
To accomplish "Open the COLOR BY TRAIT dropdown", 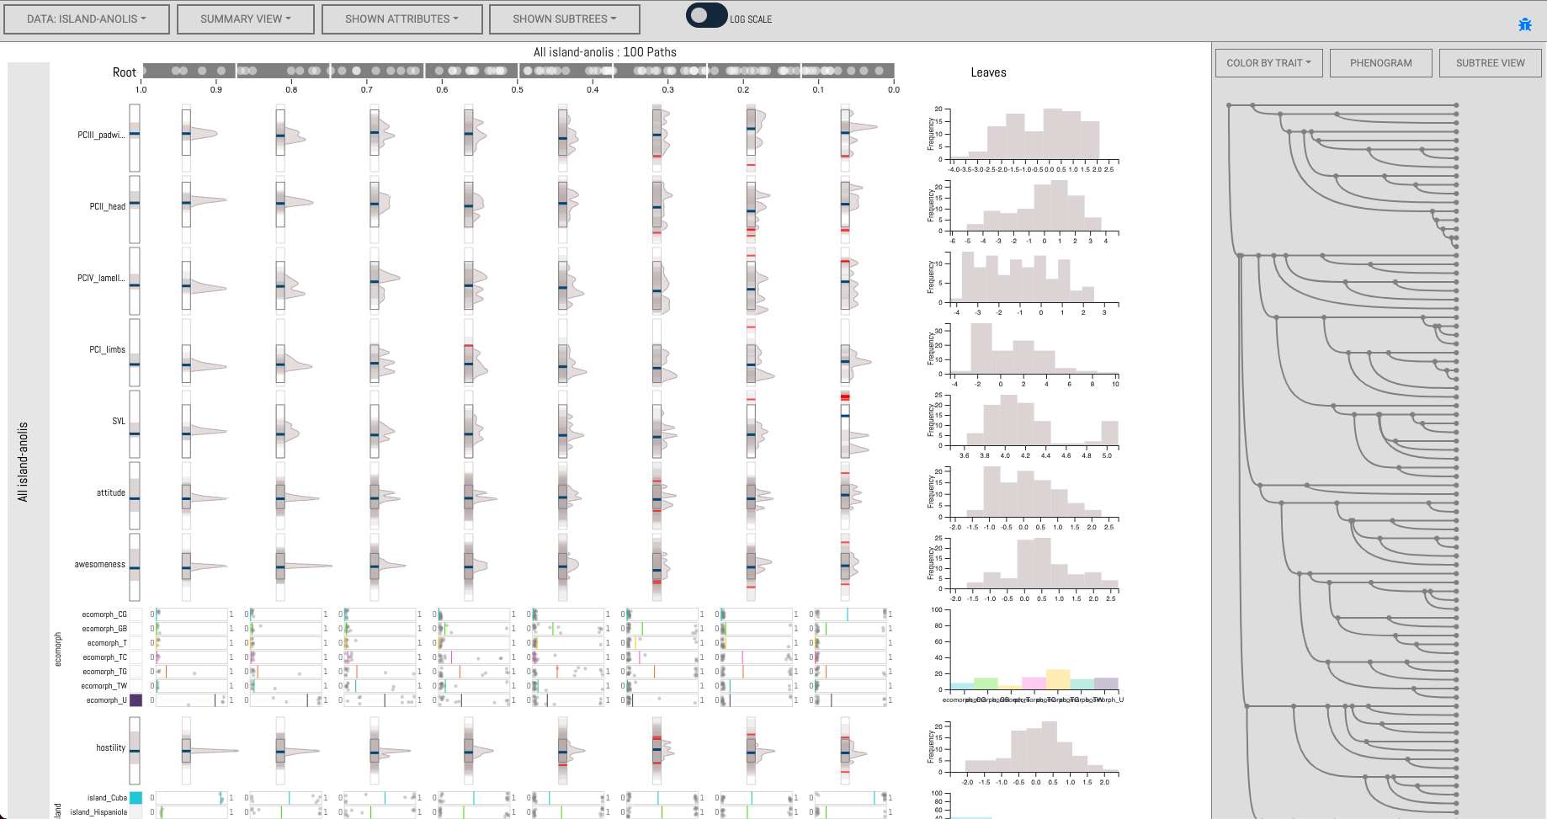I will 1269,63.
